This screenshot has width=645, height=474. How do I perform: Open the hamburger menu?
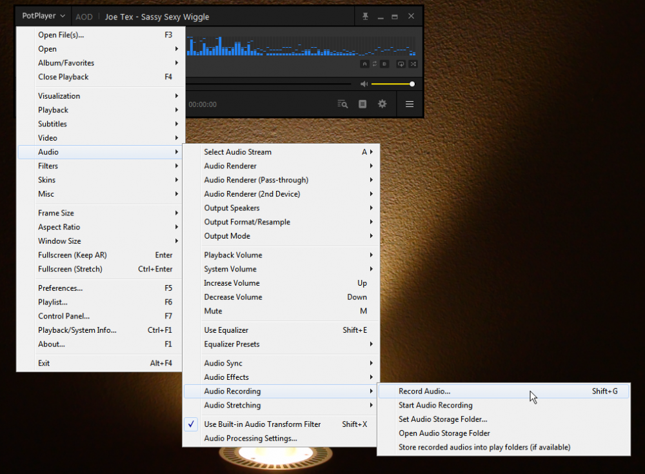click(409, 104)
